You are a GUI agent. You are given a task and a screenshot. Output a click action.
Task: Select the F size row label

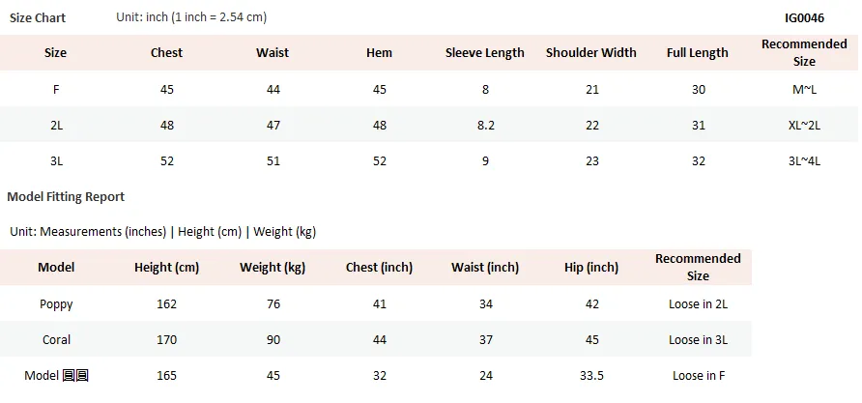point(56,89)
